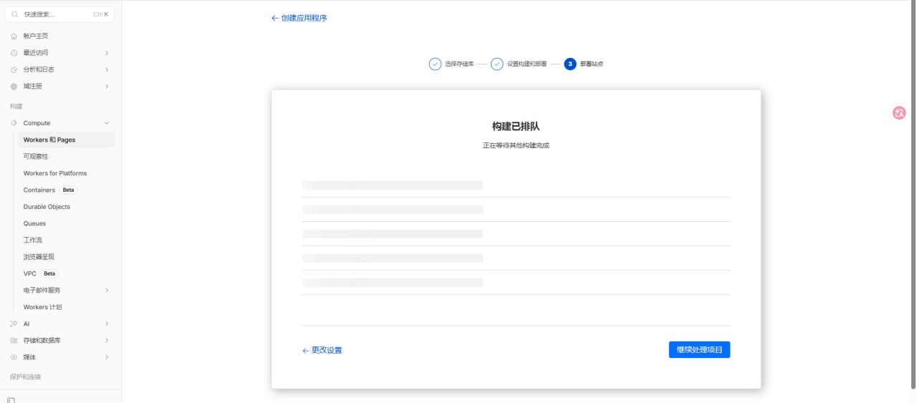The width and height of the screenshot is (917, 403).
Task: Click the Ctrl K shortcut hint
Action: coord(100,14)
